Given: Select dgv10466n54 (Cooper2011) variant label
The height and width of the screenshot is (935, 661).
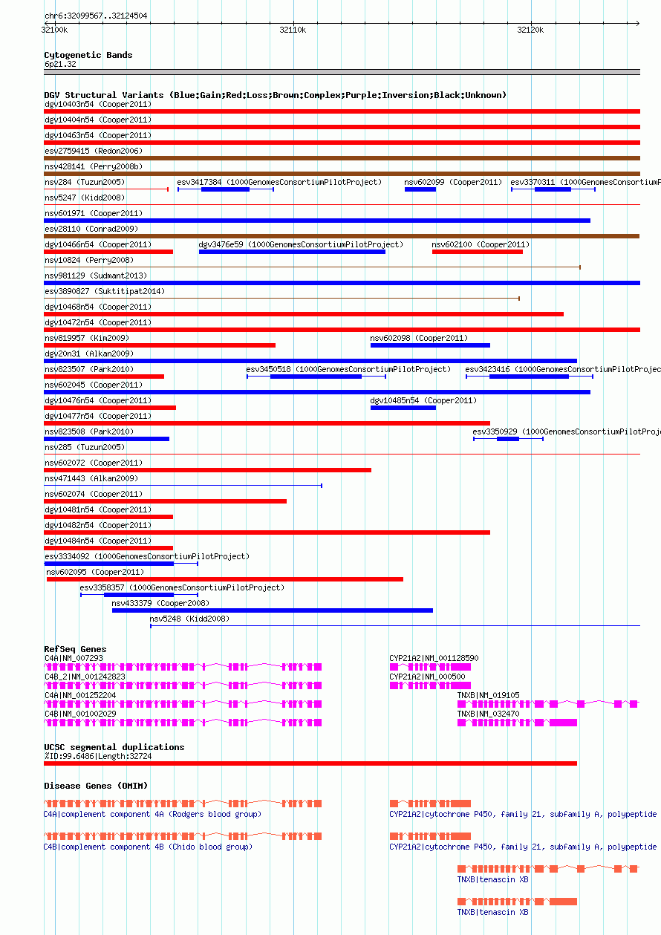Looking at the screenshot, I should pos(98,244).
